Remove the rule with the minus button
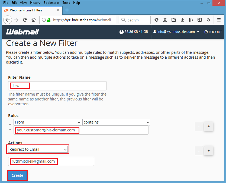Screen dimensions: 226x183 199,127
